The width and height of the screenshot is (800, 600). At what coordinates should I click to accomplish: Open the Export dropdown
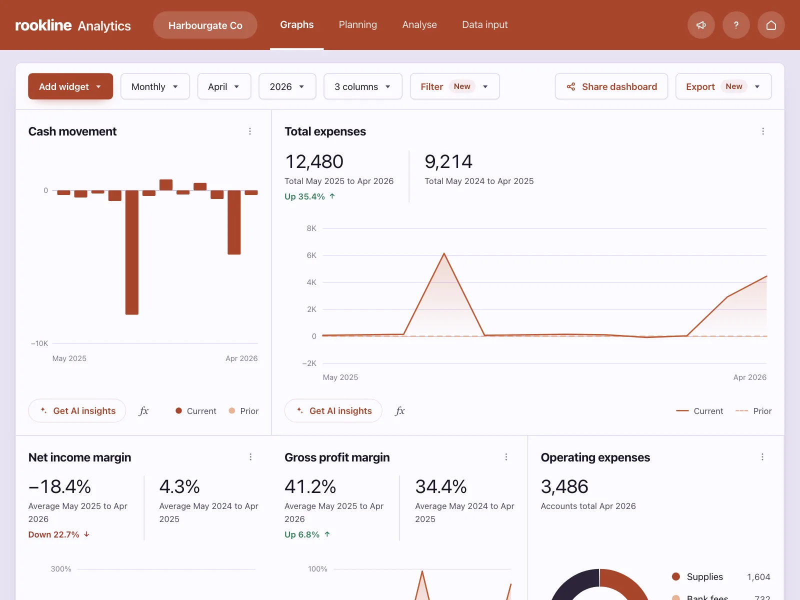(723, 86)
